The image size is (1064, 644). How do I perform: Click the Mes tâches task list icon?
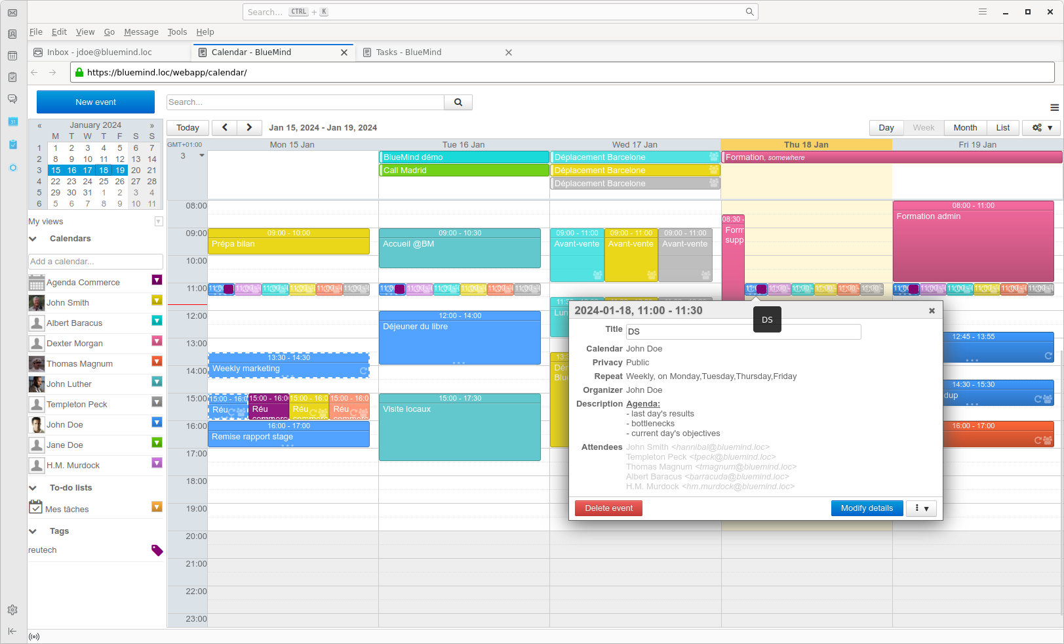coord(35,507)
